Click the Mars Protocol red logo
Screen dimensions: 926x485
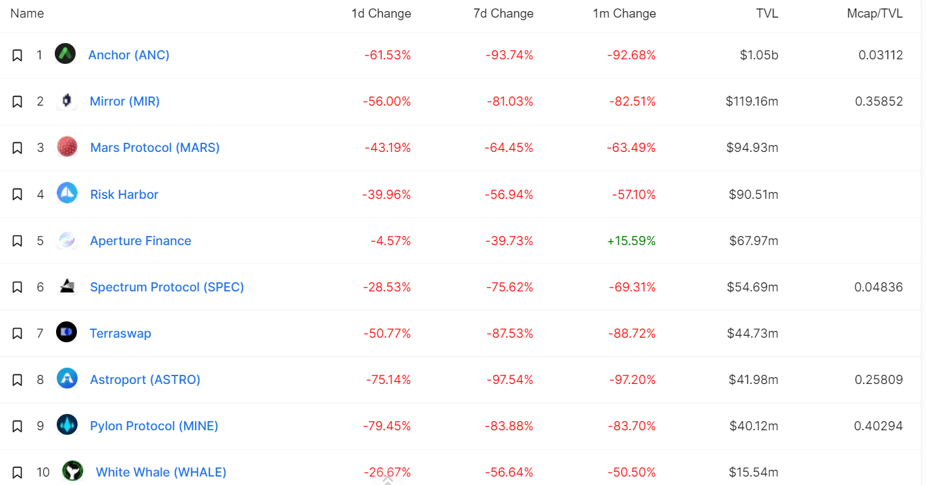click(67, 147)
